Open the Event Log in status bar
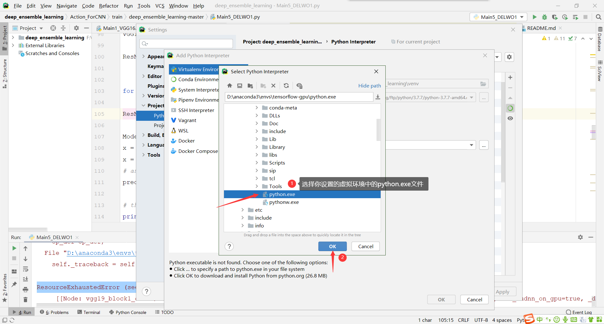This screenshot has width=604, height=324. (579, 312)
